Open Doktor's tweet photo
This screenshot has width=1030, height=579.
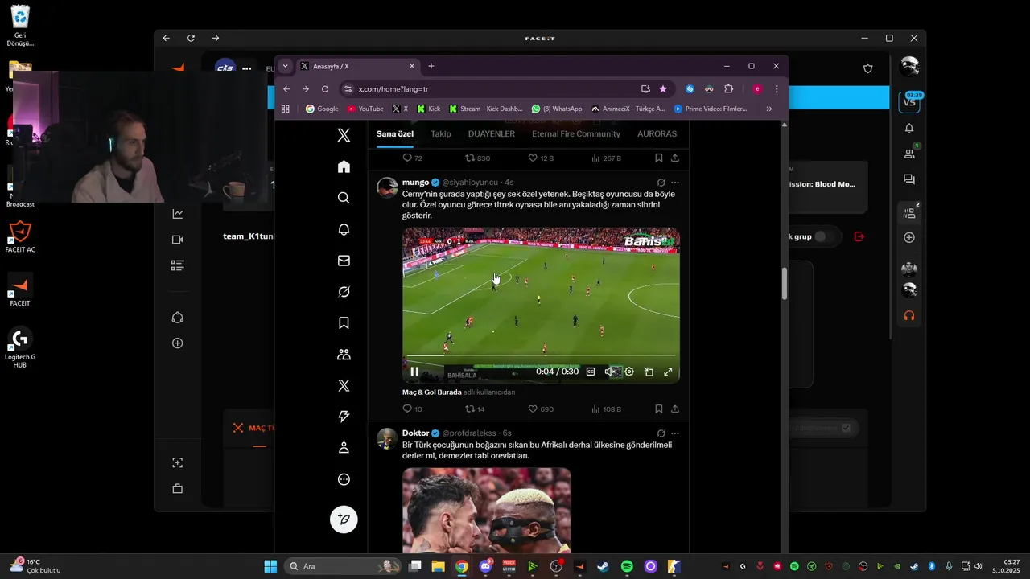point(487,509)
